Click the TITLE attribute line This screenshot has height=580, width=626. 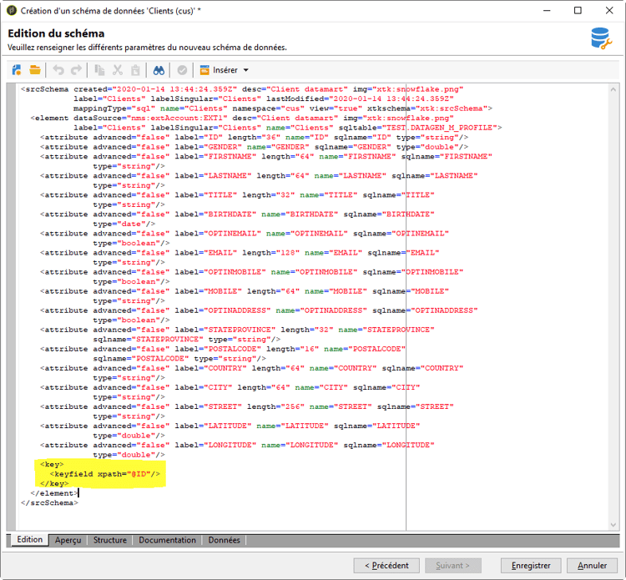coord(237,194)
